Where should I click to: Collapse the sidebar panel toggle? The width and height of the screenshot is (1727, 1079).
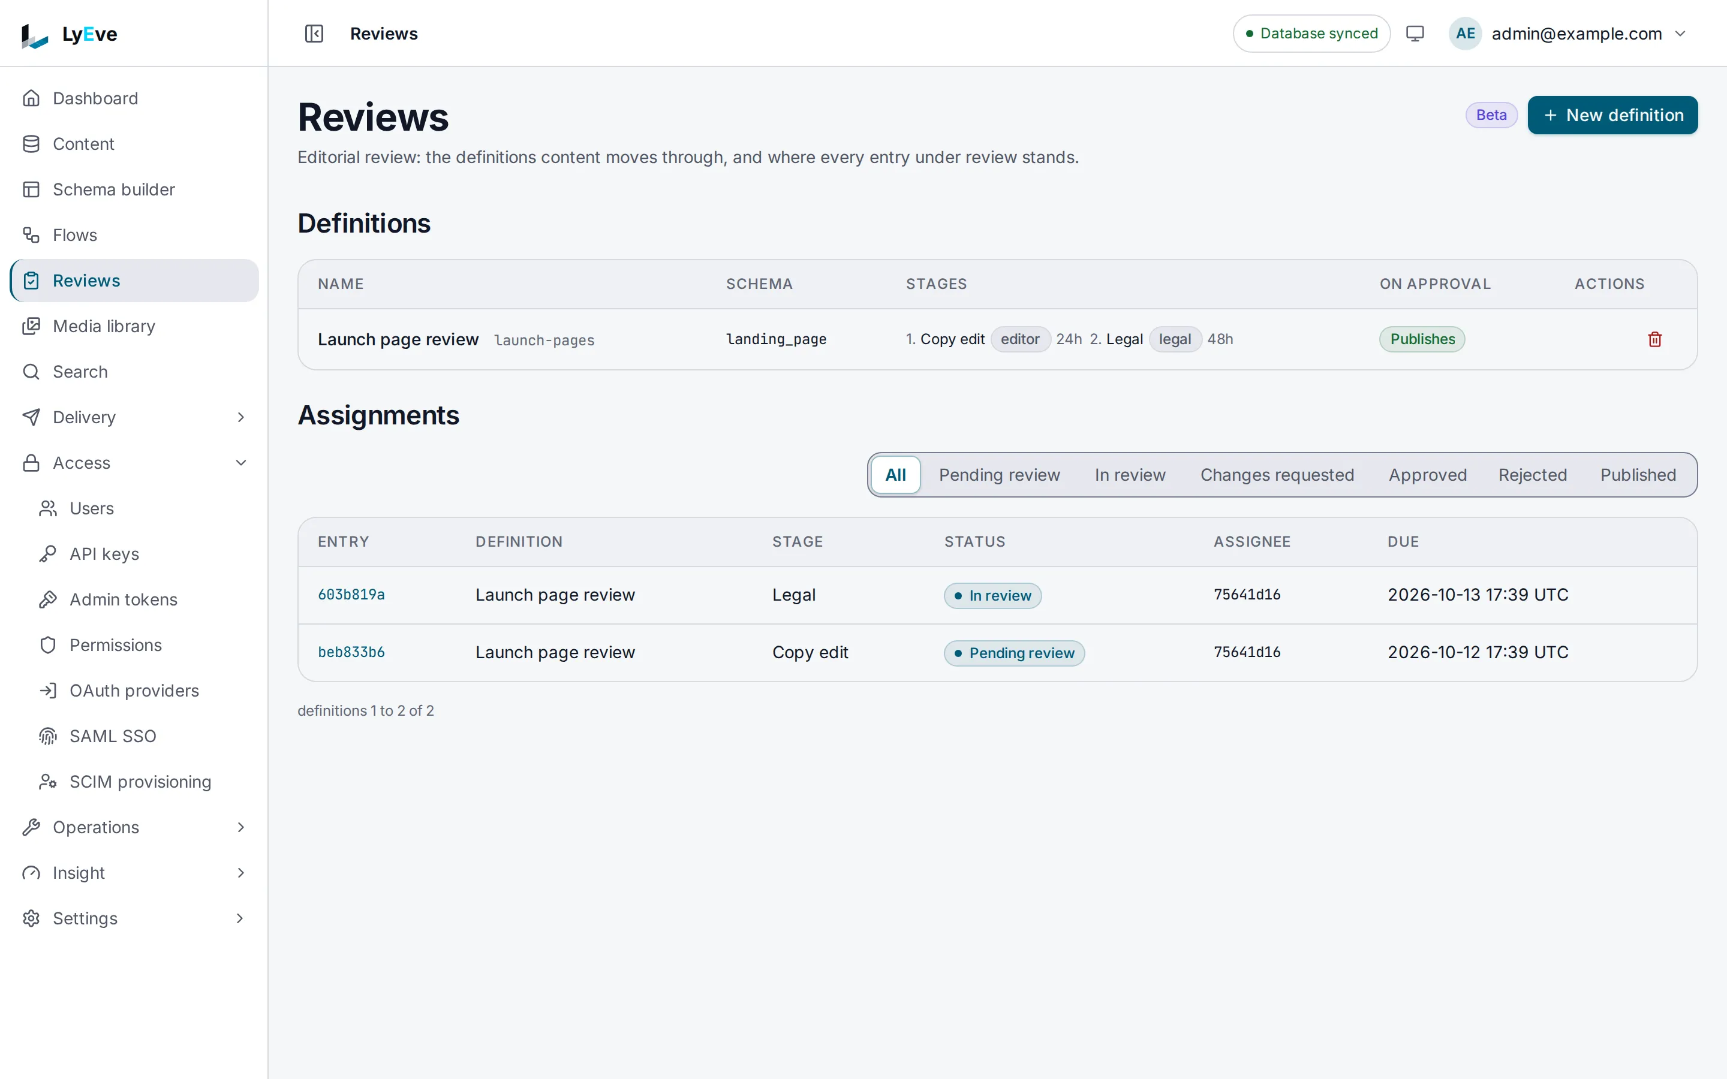tap(314, 34)
